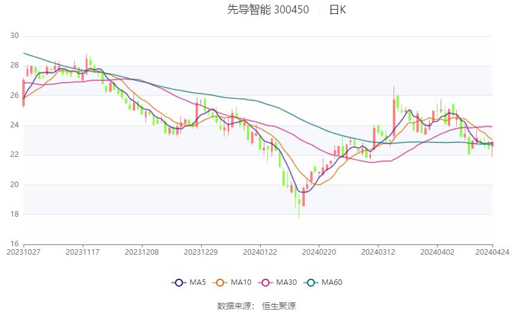513x312 pixels.
Task: Click the orange MA10 legend circle marker
Action: click(220, 282)
